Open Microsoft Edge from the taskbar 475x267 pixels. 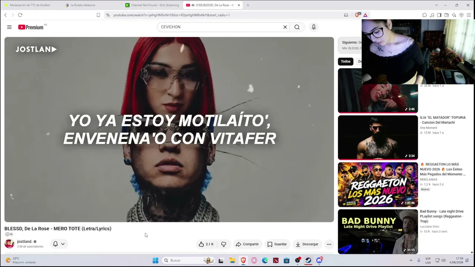265,260
